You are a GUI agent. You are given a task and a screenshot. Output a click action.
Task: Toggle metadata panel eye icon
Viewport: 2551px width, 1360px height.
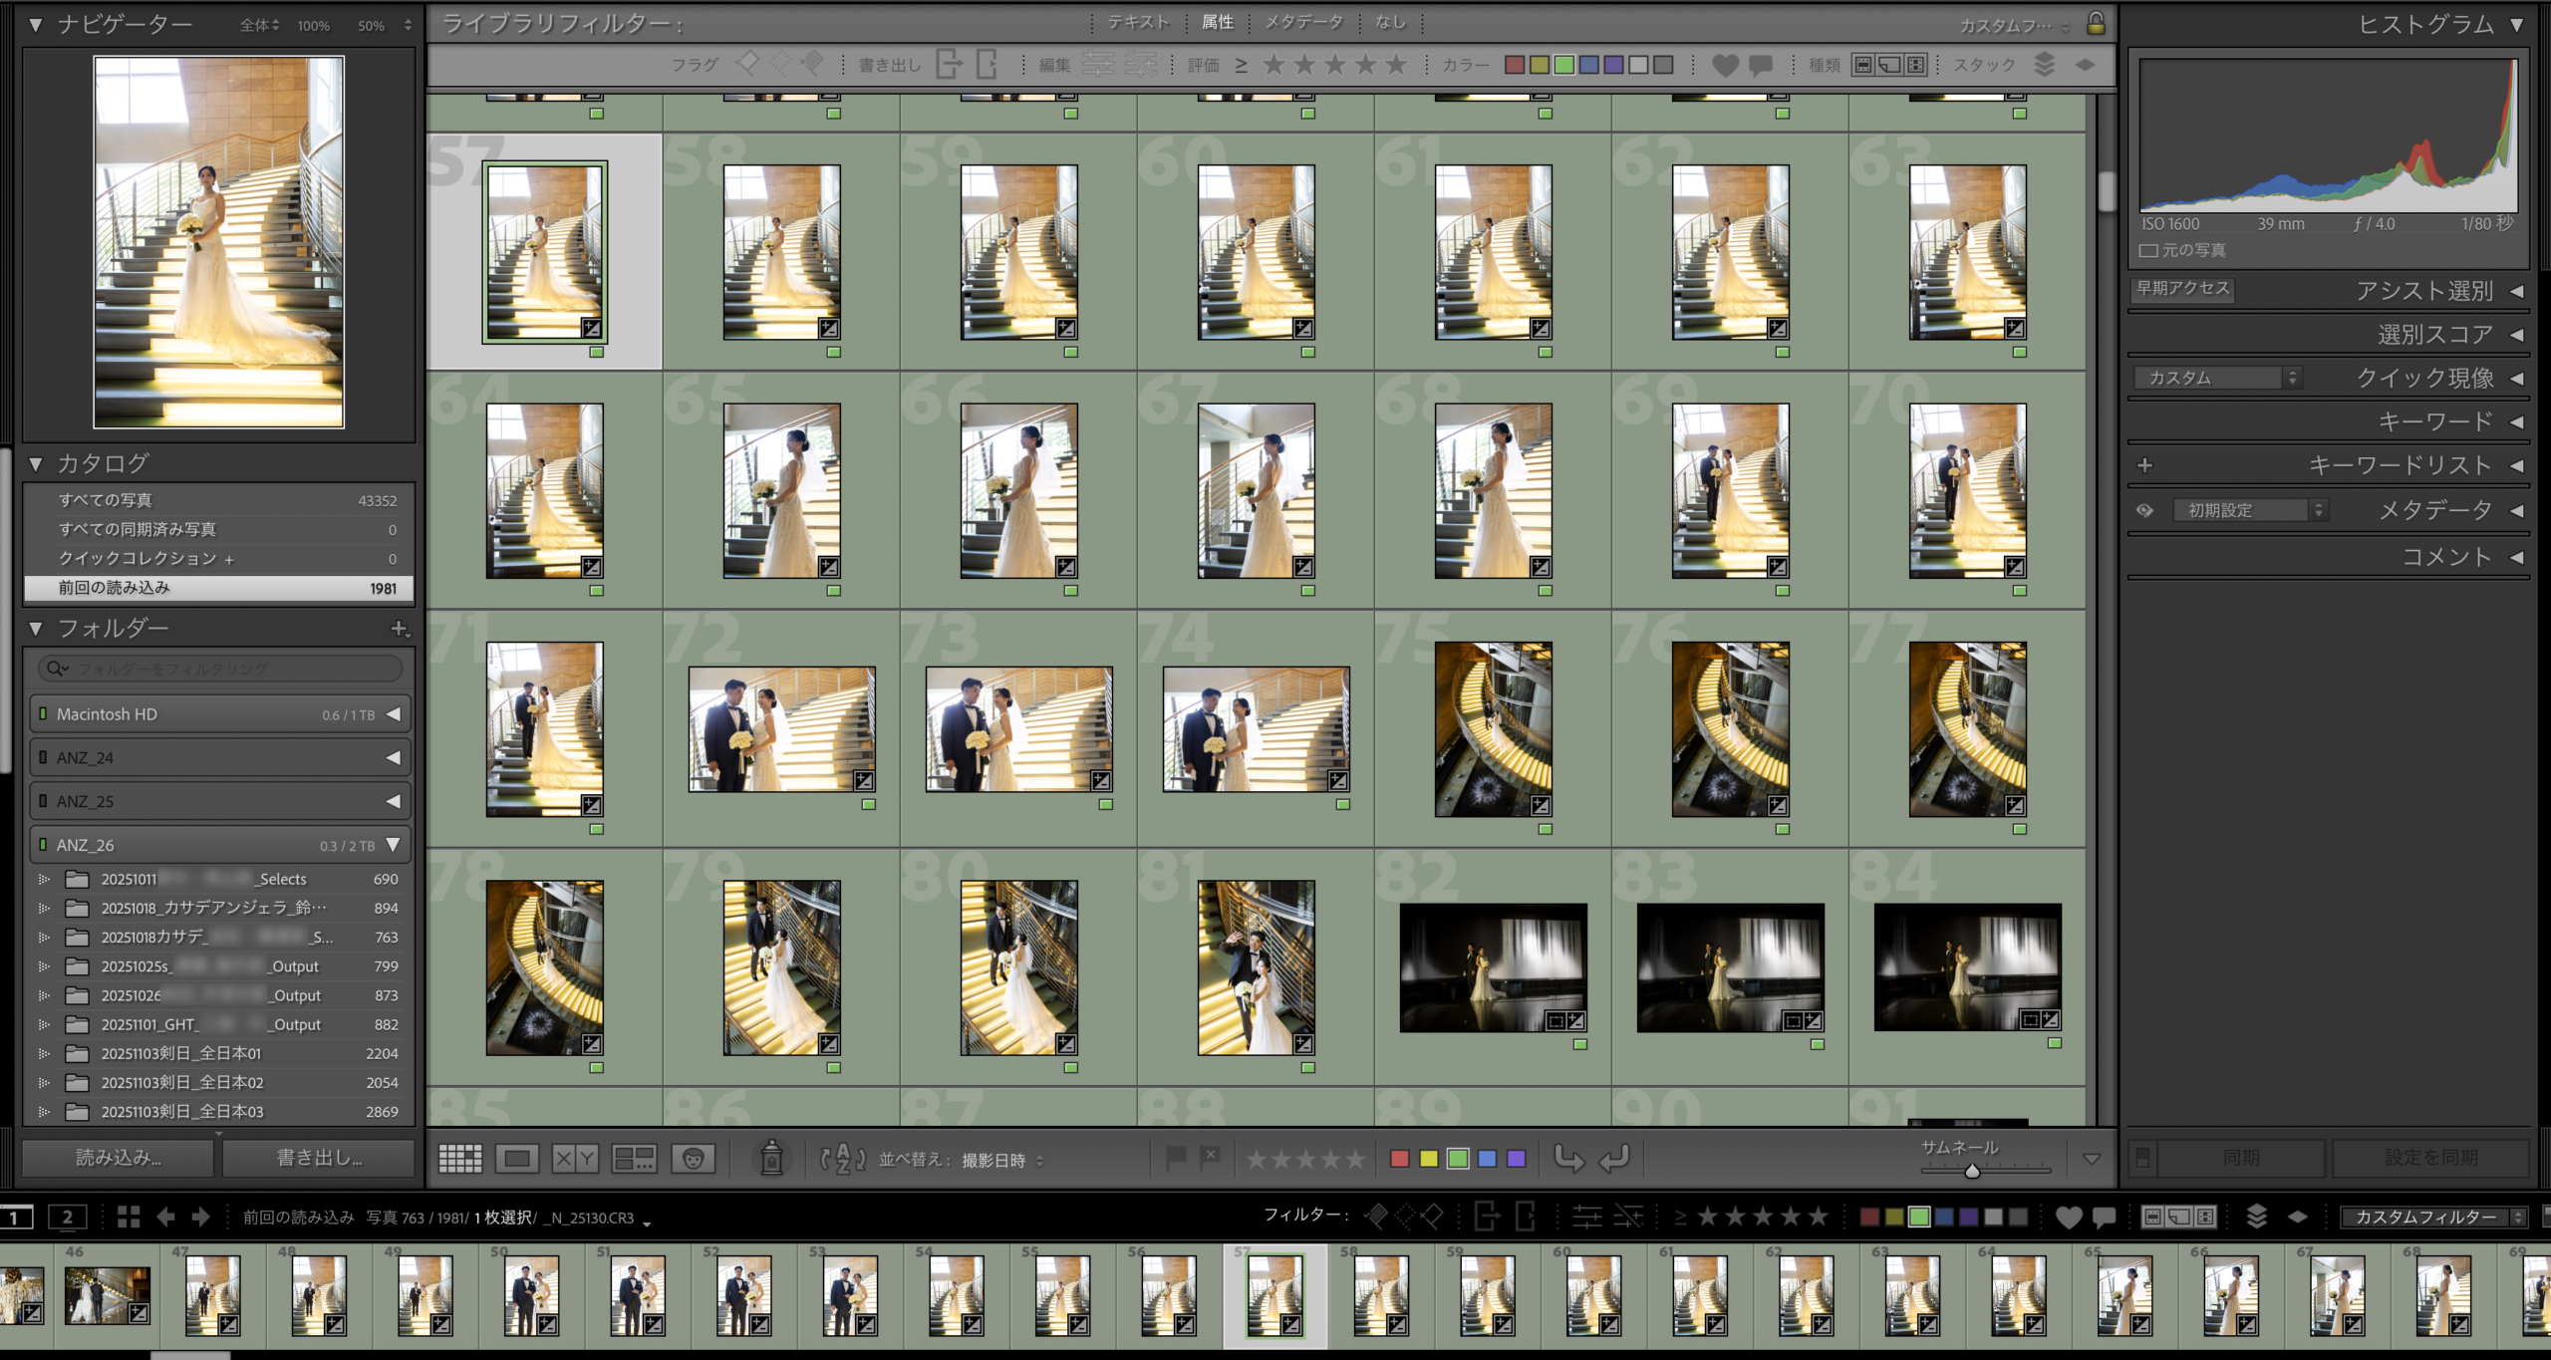pos(2145,510)
